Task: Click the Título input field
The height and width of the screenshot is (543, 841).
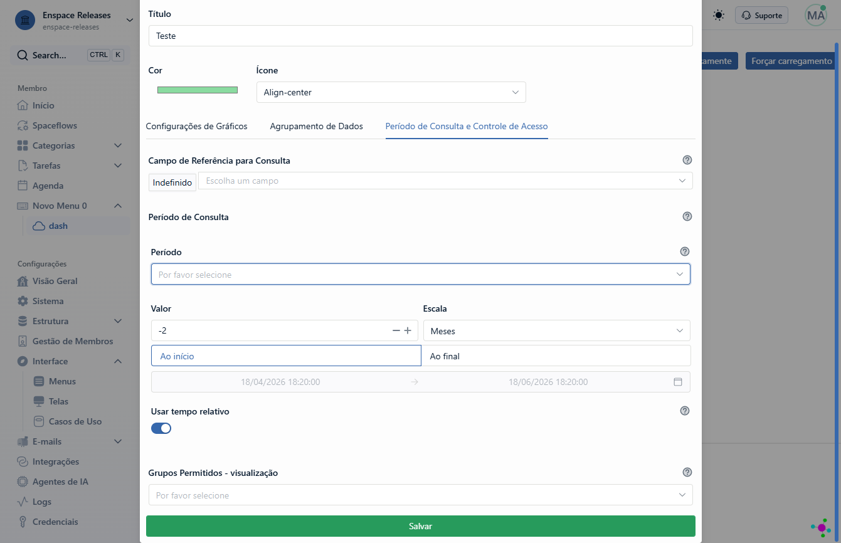Action: tap(421, 36)
